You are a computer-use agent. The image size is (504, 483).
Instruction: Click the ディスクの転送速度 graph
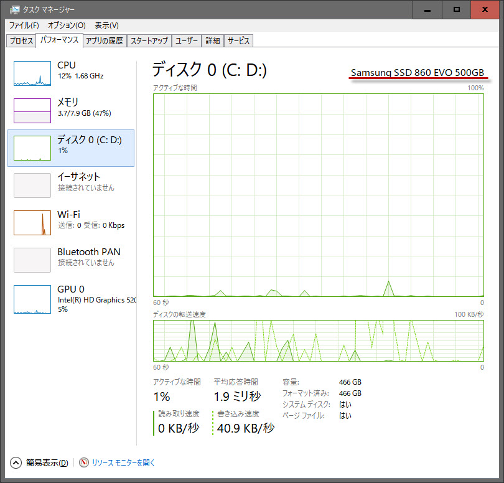click(319, 340)
